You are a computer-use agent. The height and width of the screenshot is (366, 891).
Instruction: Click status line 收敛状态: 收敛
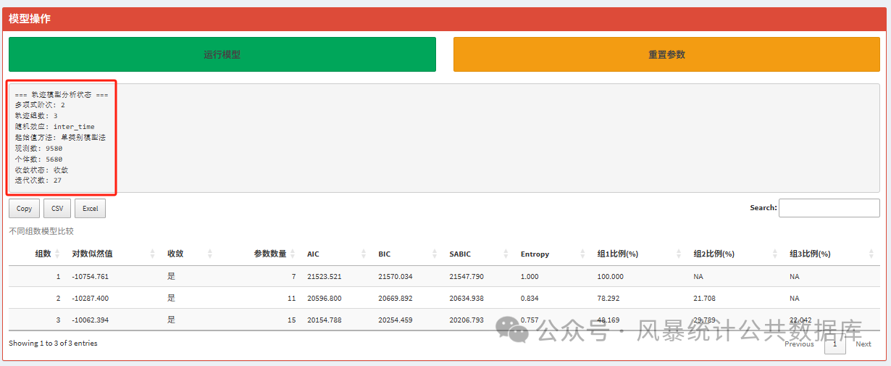(41, 170)
